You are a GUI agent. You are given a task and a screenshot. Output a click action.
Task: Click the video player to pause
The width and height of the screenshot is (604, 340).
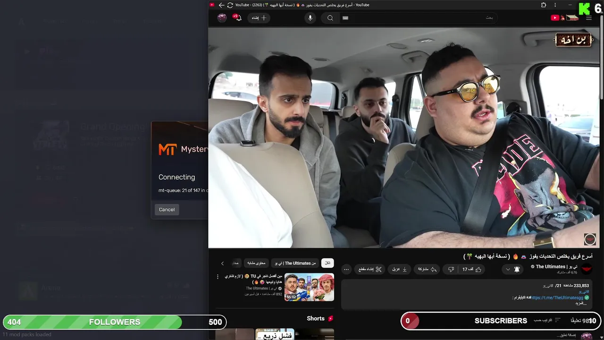point(404,137)
